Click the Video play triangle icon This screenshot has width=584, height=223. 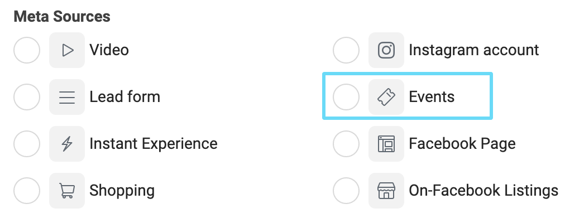67,50
